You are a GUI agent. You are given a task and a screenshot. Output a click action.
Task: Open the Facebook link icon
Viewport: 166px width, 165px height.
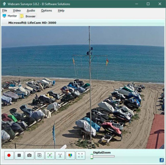pyautogui.click(x=162, y=160)
